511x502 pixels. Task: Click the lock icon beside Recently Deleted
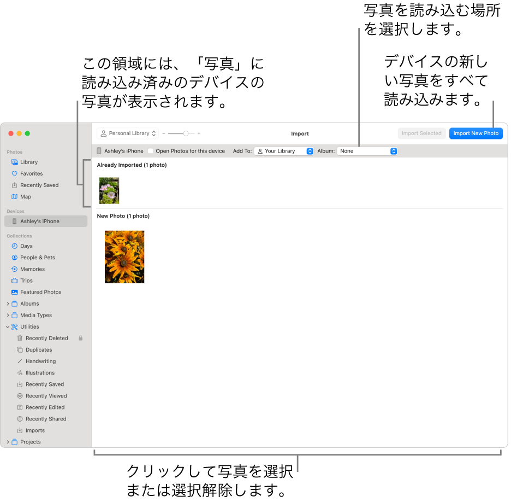pos(80,338)
